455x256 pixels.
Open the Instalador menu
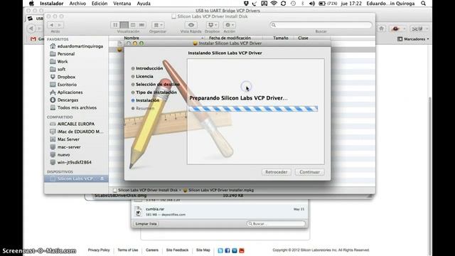52,4
